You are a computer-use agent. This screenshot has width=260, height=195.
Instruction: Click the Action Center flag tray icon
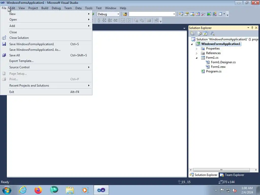point(222,190)
